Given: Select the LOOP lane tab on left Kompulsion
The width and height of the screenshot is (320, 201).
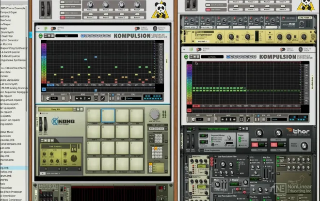Looking at the screenshot, I should (x=115, y=85).
